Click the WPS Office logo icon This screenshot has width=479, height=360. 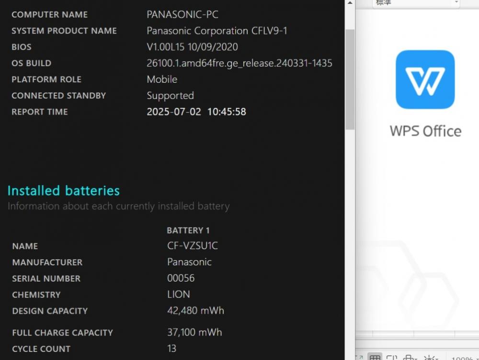(425, 79)
